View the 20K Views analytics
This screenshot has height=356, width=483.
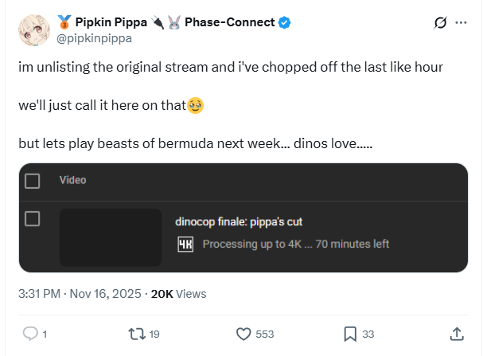178,294
